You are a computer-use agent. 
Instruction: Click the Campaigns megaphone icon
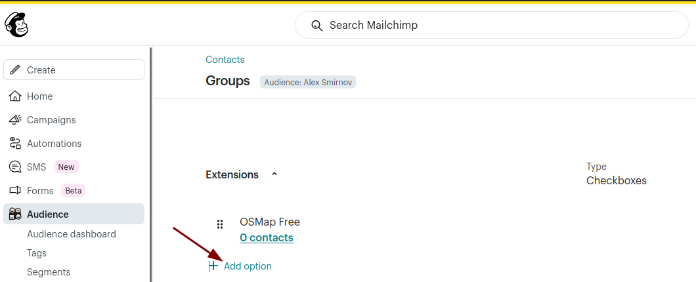pos(15,120)
